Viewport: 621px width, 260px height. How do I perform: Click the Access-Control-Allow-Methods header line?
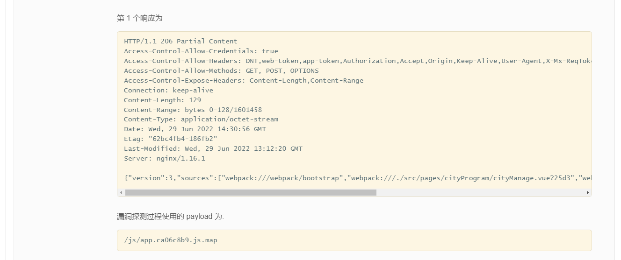tap(221, 70)
